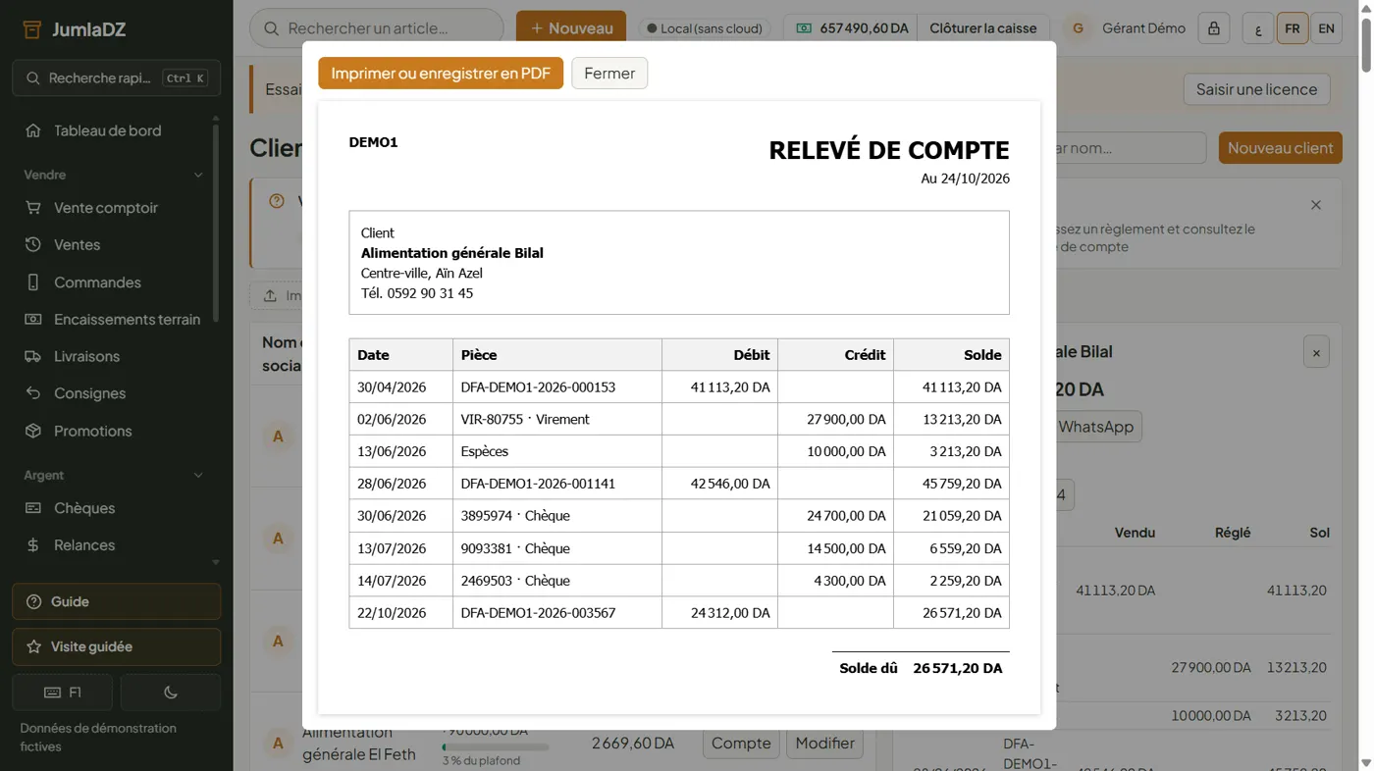This screenshot has width=1374, height=771.
Task: Click the JumlaDZ logo icon
Action: click(x=31, y=29)
